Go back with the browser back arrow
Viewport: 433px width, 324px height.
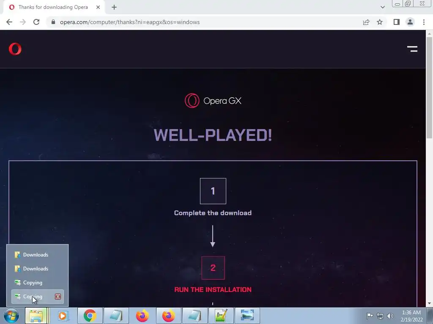9,22
